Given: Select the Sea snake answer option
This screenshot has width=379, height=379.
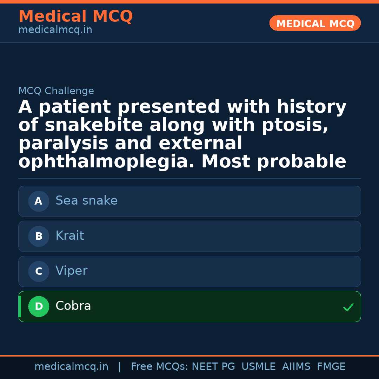Looking at the screenshot, I should coord(86,201).
